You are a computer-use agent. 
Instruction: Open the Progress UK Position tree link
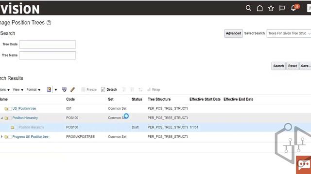click(x=30, y=137)
